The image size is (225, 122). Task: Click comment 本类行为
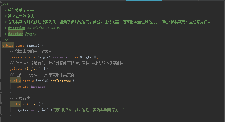coord(20,98)
